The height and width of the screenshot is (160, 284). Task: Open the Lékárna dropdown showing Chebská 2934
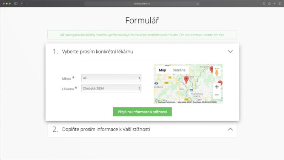111,88
